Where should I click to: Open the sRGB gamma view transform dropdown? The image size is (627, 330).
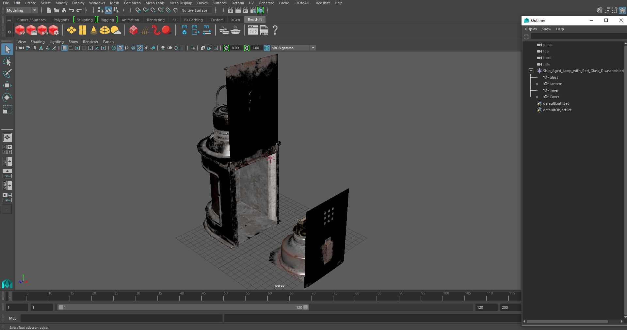293,48
